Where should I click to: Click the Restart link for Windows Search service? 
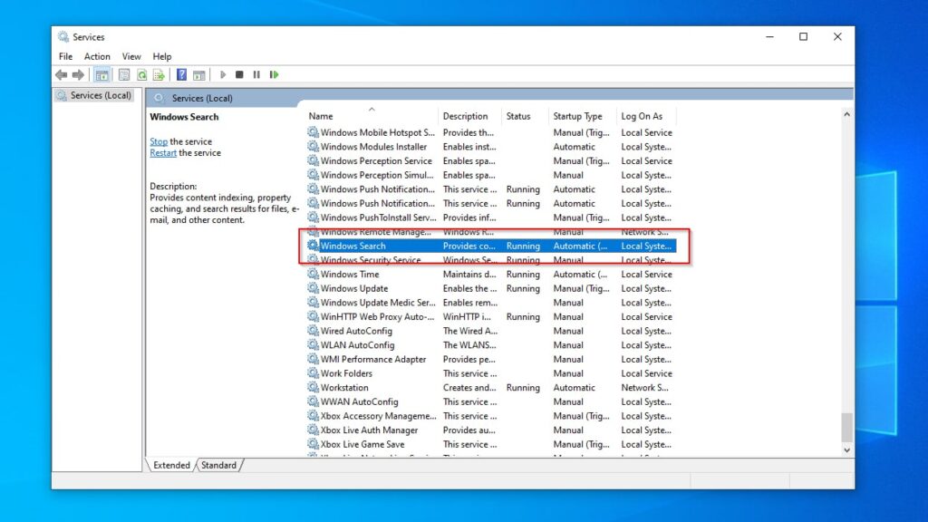click(x=162, y=152)
